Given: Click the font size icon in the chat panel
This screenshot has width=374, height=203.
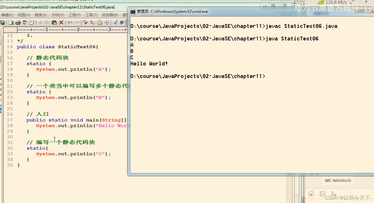Looking at the screenshot, I should [333, 194].
